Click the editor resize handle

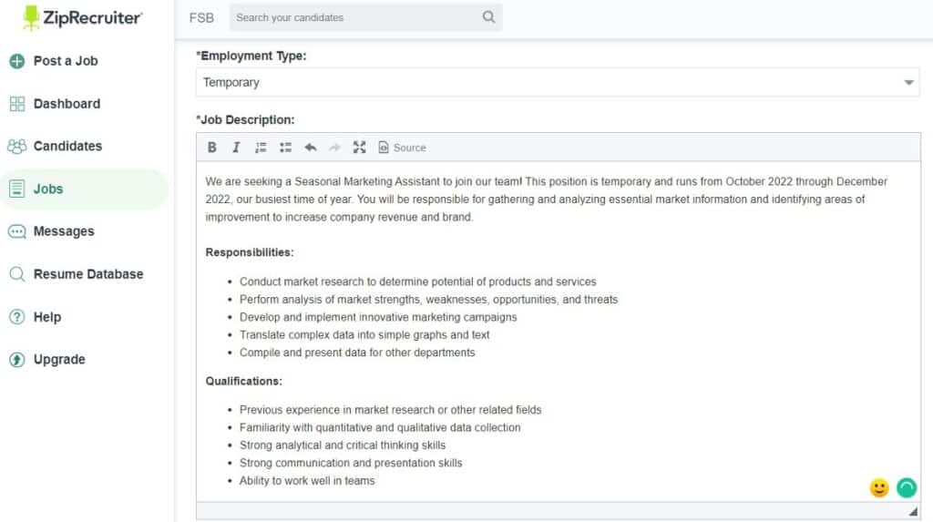coord(913,511)
